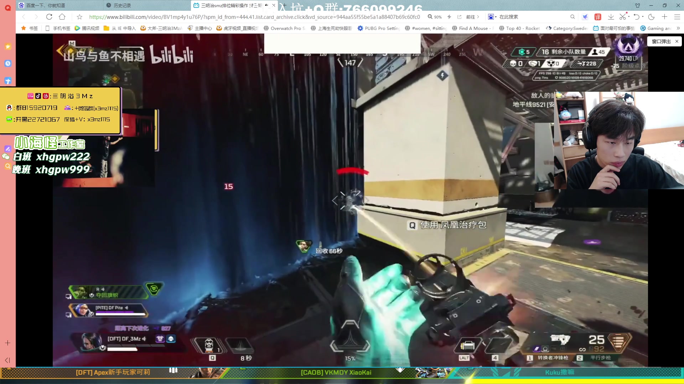Screen dimensions: 684x384
Task: Expand the undo closed tabs dropdown arrow
Action: (643, 16)
